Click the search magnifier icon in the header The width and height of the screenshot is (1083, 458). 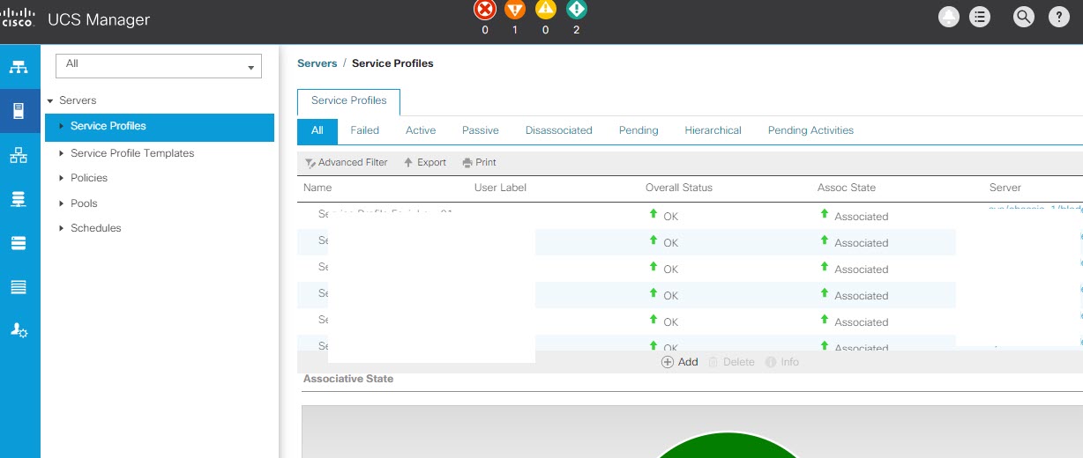click(x=1023, y=17)
